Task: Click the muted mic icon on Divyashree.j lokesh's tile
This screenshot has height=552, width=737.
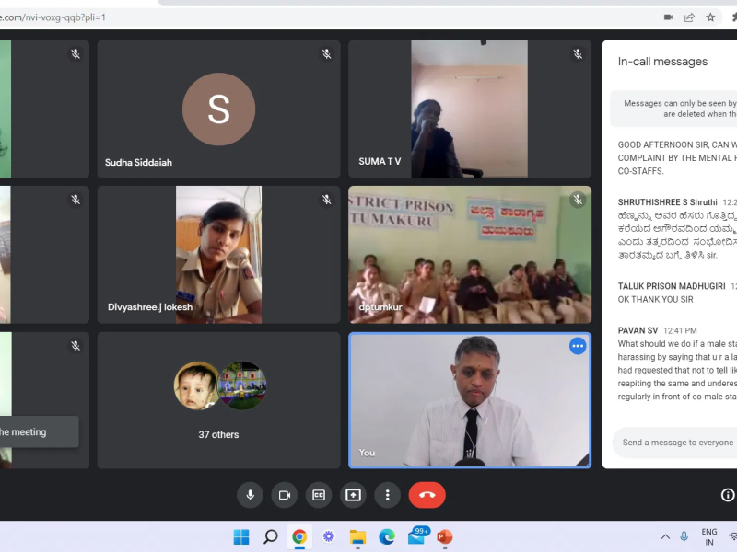Action: pos(327,200)
